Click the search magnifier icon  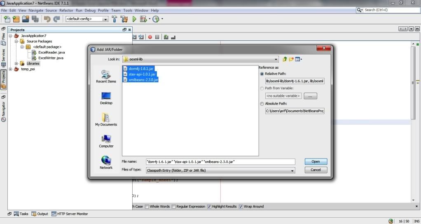click(x=360, y=10)
